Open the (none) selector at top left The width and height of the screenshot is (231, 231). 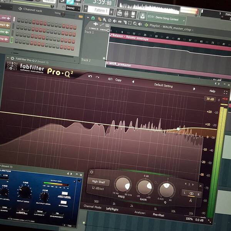coord(73,8)
